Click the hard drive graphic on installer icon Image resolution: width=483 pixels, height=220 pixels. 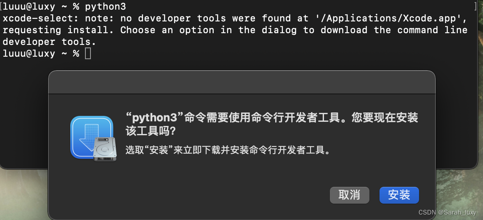point(105,149)
